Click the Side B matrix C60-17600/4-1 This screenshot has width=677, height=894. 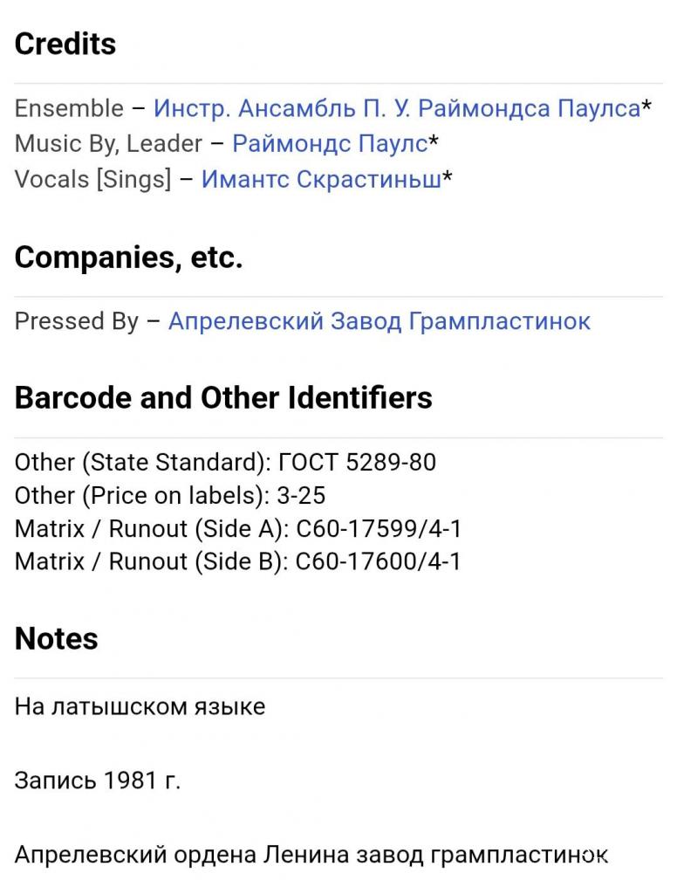tap(237, 561)
